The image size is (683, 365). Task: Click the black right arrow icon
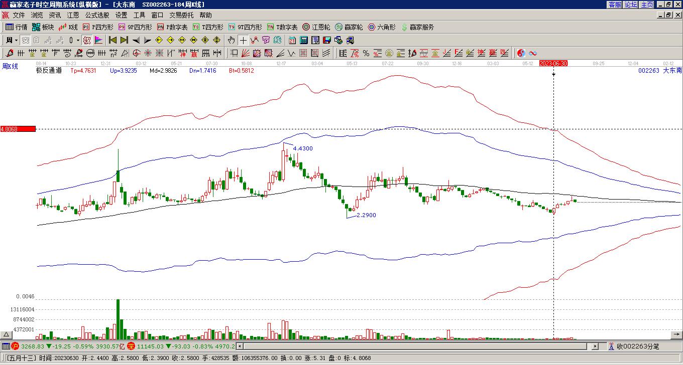pos(147,40)
